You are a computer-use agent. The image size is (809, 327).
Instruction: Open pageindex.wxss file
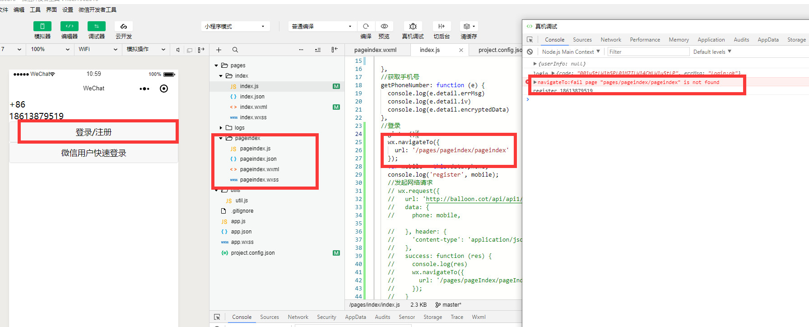click(259, 180)
